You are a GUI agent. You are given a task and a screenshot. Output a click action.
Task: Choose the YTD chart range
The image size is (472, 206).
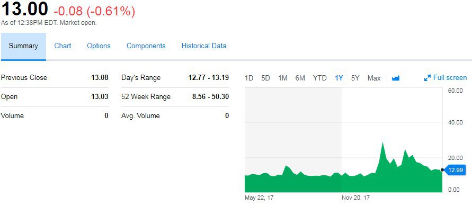(x=319, y=78)
